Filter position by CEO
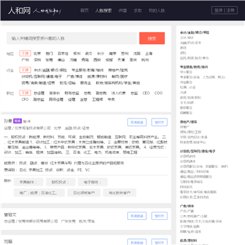 click(146, 93)
